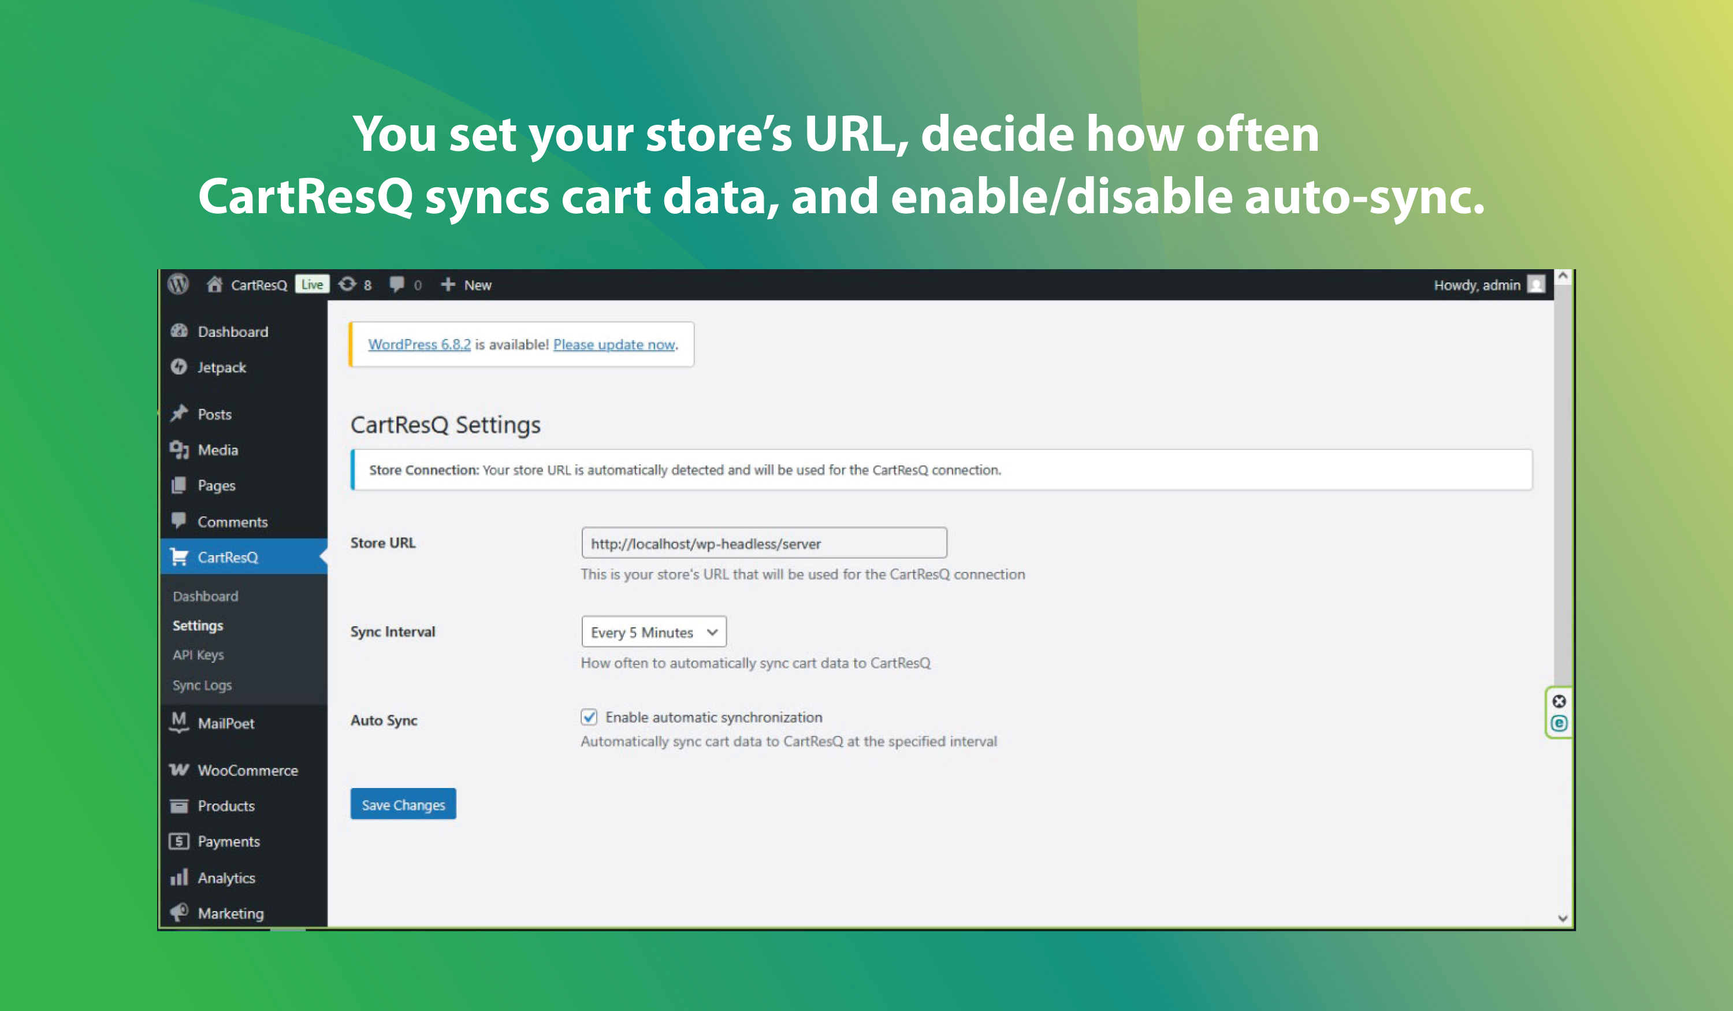Open Jetpack from the sidebar
Image resolution: width=1733 pixels, height=1011 pixels.
coord(221,367)
